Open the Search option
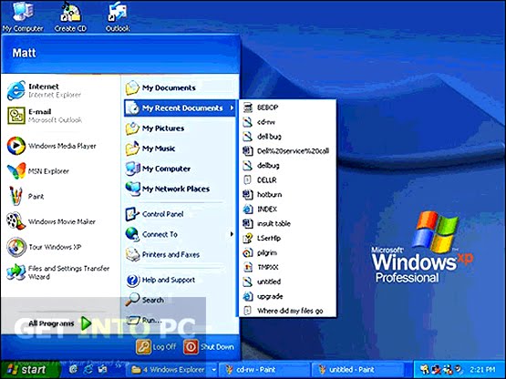Image resolution: width=506 pixels, height=379 pixels. coord(145,300)
